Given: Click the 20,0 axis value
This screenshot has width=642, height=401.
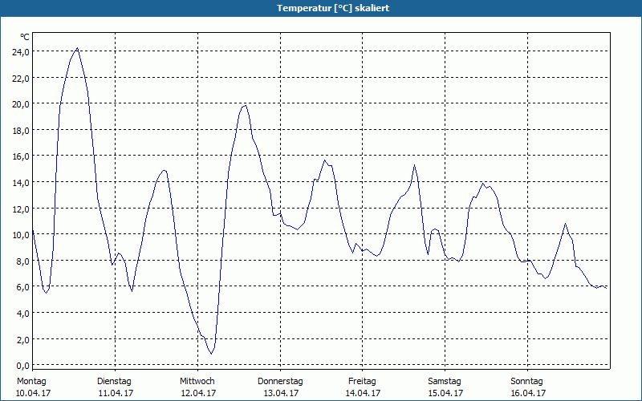Looking at the screenshot, I should 21,104.
